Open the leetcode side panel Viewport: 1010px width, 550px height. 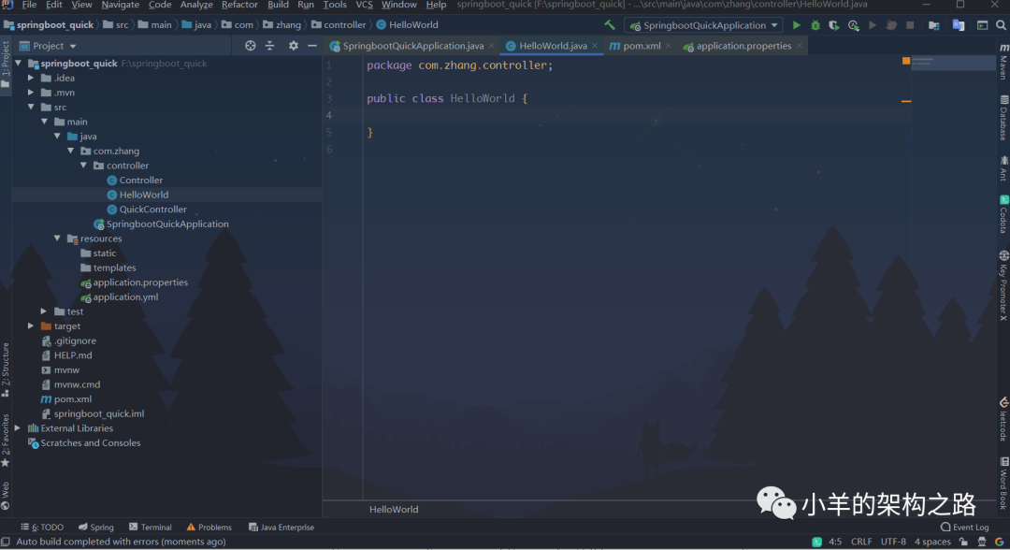click(1003, 419)
